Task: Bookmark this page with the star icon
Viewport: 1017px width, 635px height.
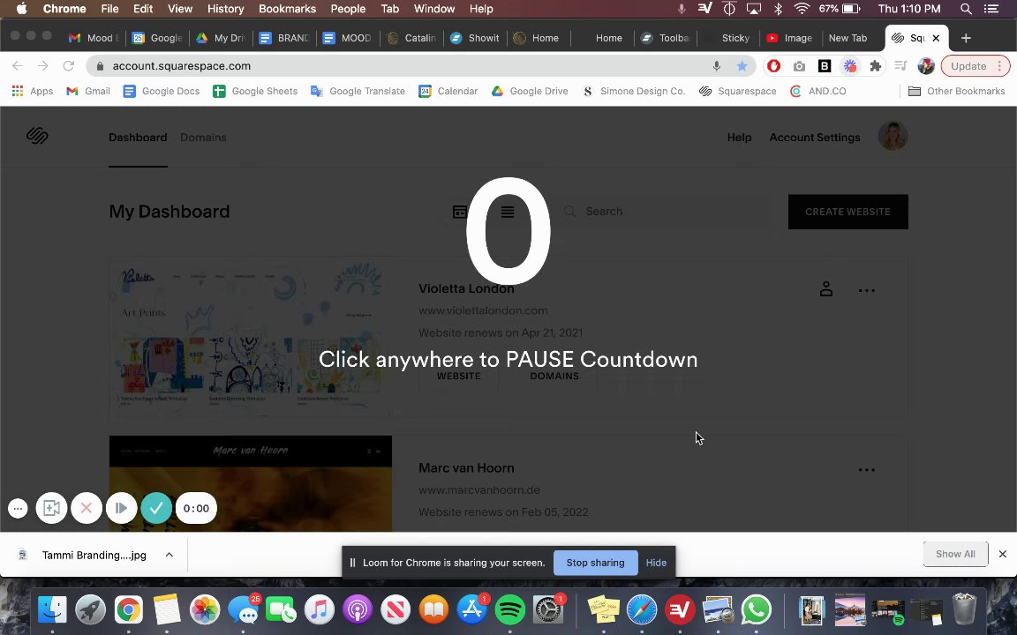Action: 742,66
